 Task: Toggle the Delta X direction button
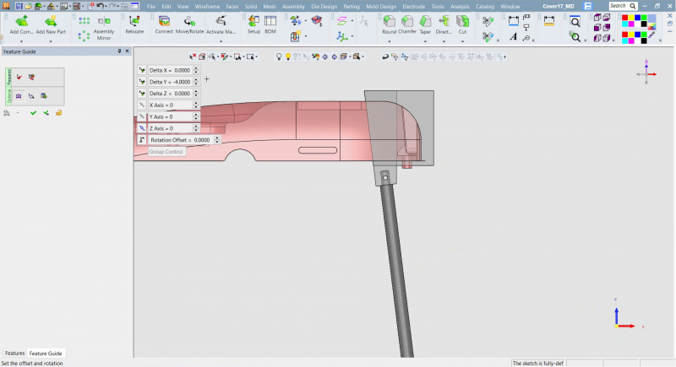142,70
